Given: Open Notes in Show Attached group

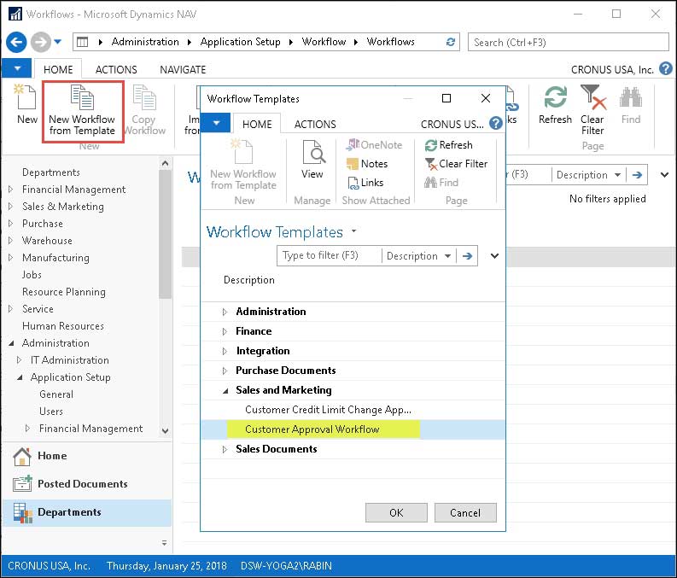Looking at the screenshot, I should 367,164.
